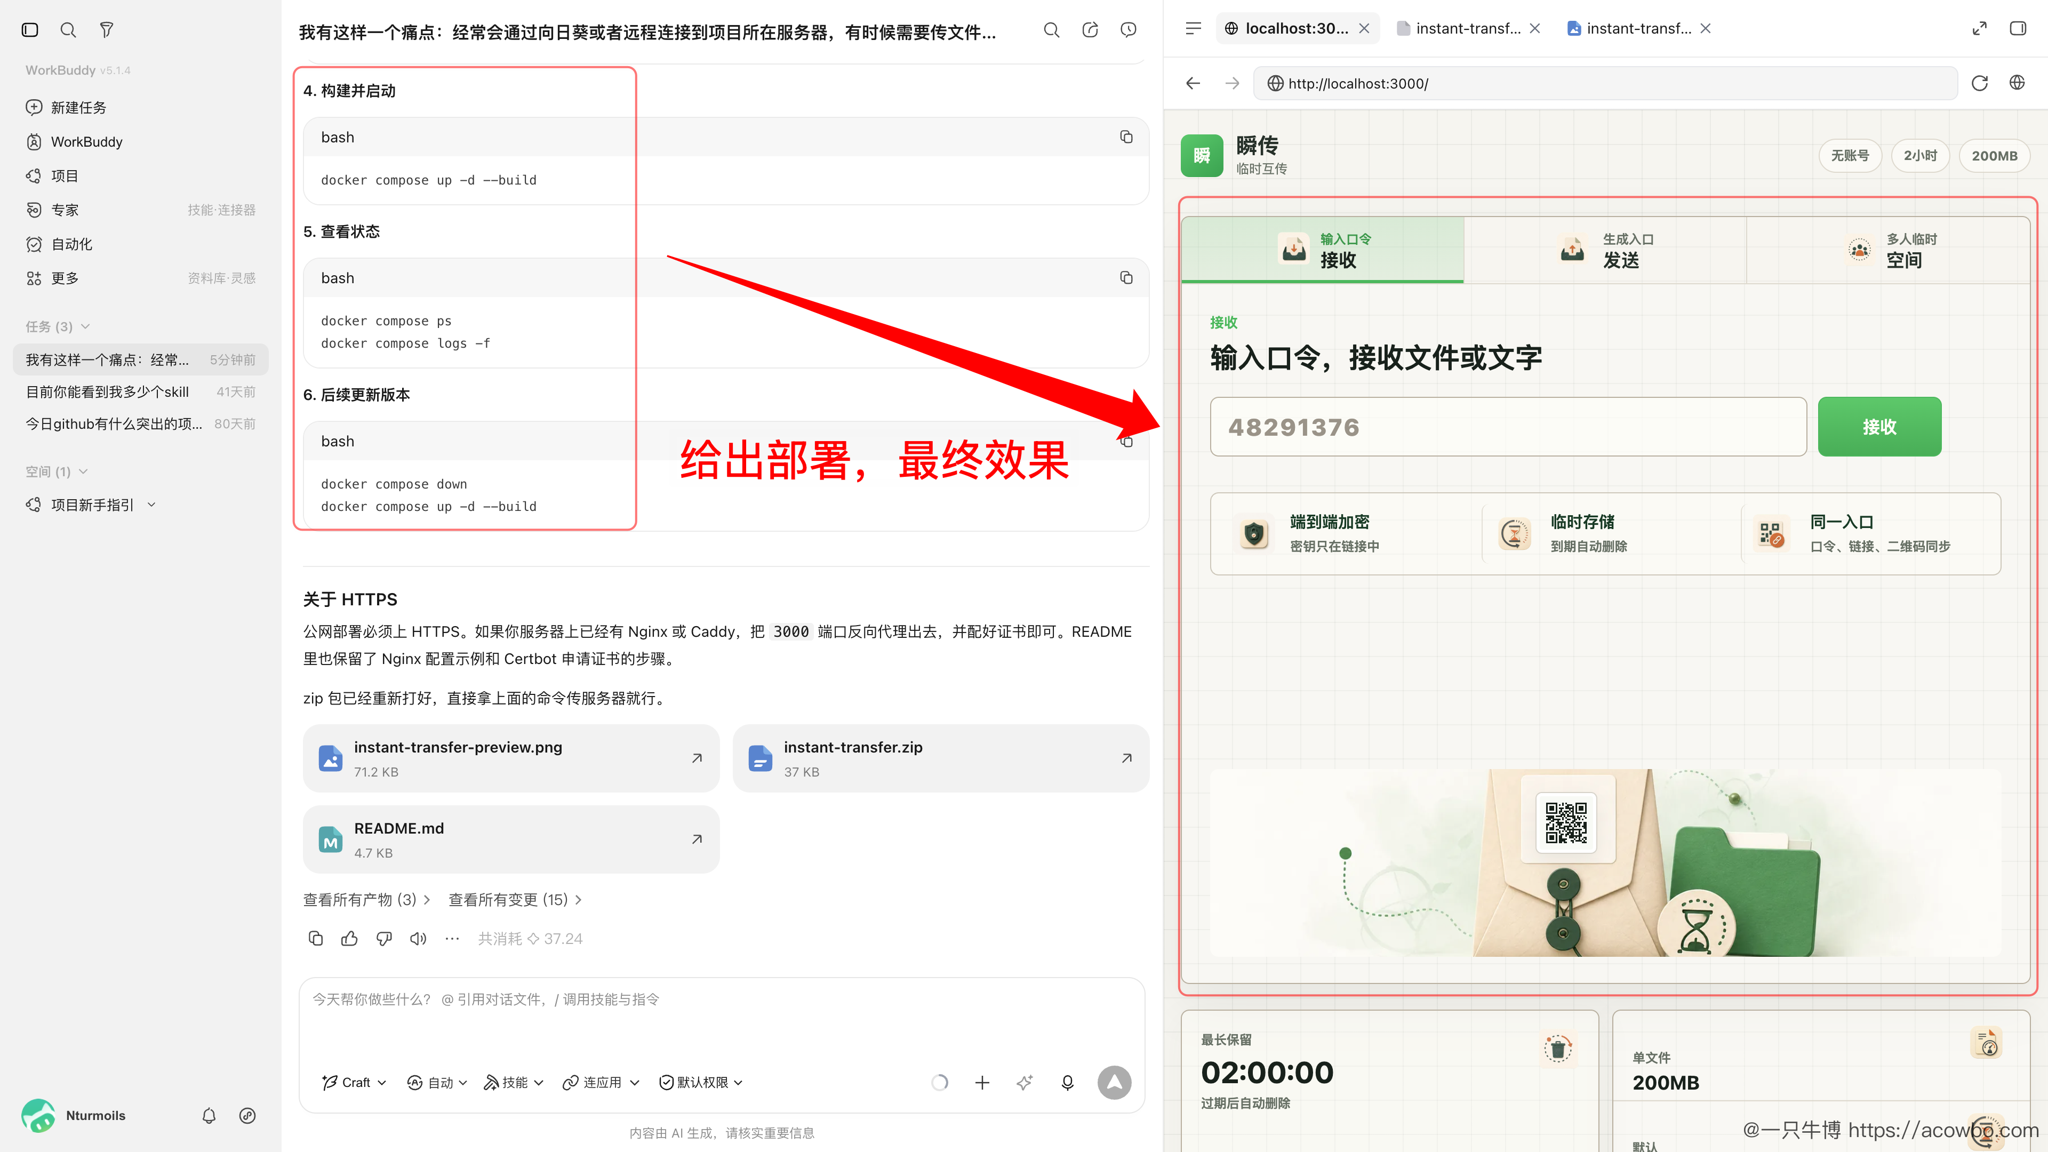
Task: Click the send arrow button
Action: click(x=1115, y=1082)
